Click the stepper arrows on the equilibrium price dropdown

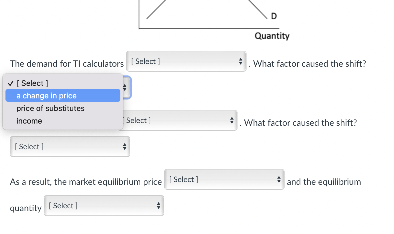click(279, 179)
